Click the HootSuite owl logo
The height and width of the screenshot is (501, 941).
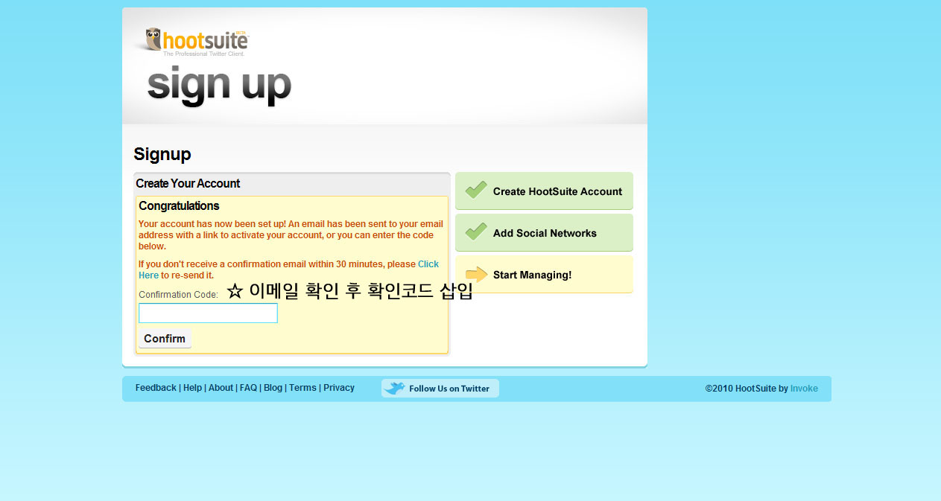[x=196, y=39]
